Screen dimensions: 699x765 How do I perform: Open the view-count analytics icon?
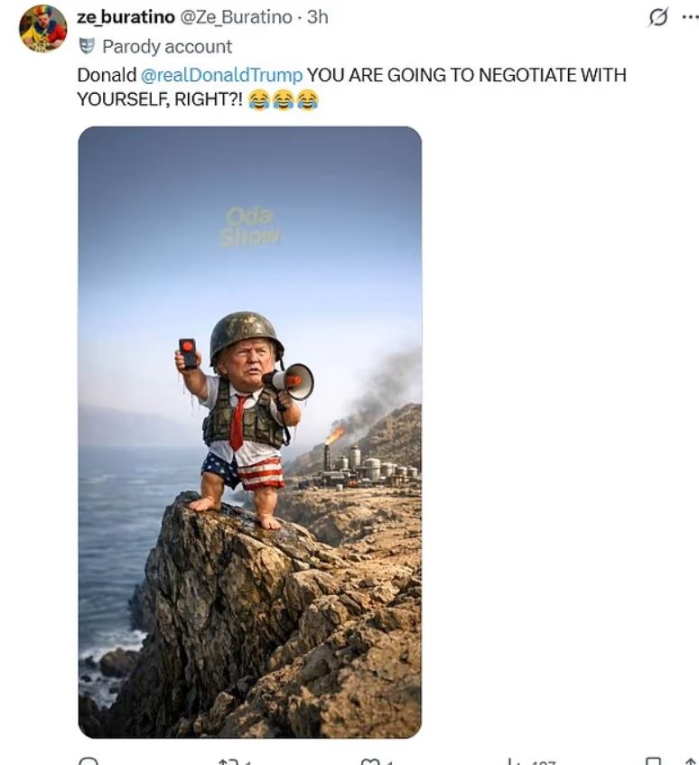point(512,762)
